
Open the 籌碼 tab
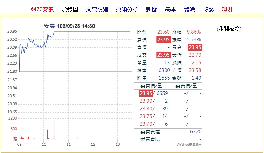[189, 9]
